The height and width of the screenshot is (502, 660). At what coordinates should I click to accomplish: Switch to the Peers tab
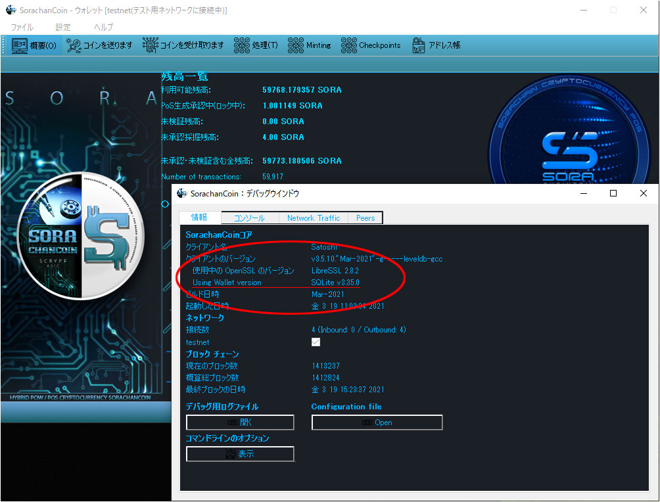coord(365,218)
